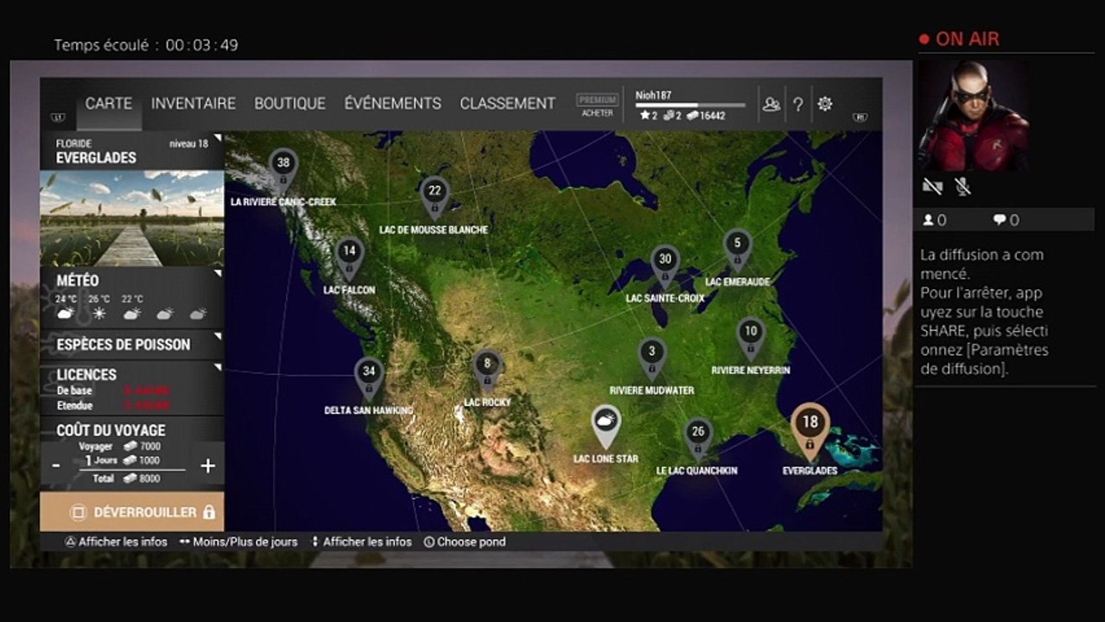Switch to the Carte tab
The width and height of the screenshot is (1105, 622).
(x=109, y=104)
